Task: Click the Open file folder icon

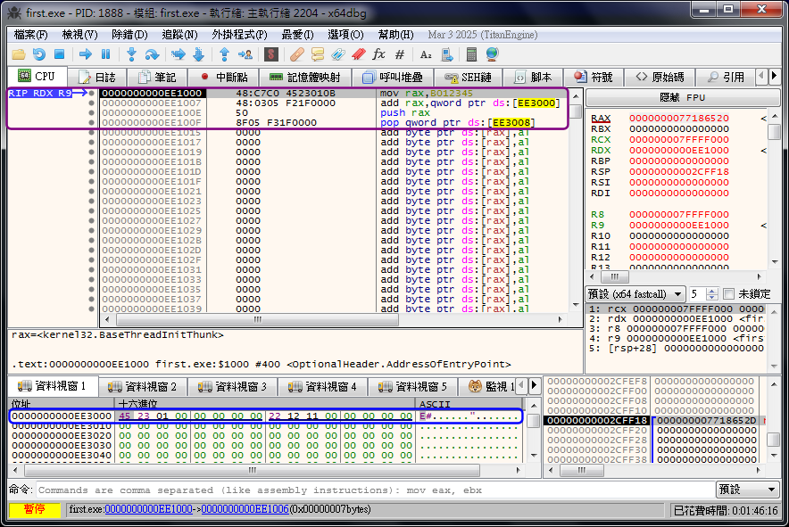Action: pyautogui.click(x=20, y=54)
